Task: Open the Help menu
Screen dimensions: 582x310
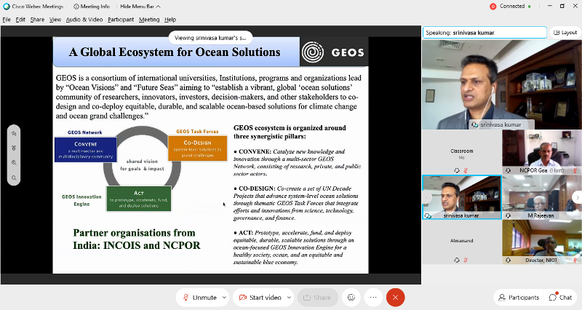Action: point(170,20)
